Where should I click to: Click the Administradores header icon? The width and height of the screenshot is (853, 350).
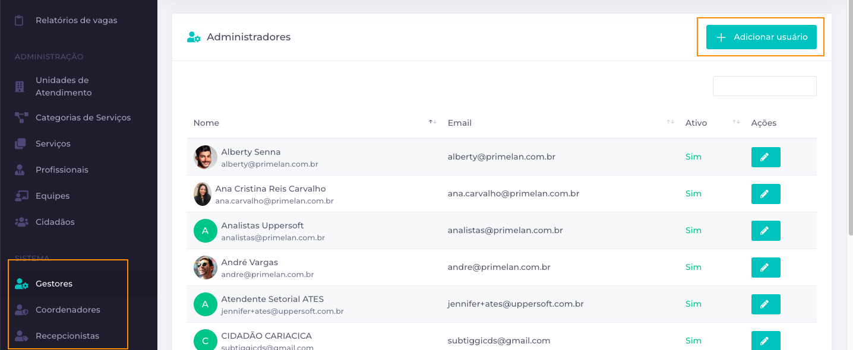point(194,37)
